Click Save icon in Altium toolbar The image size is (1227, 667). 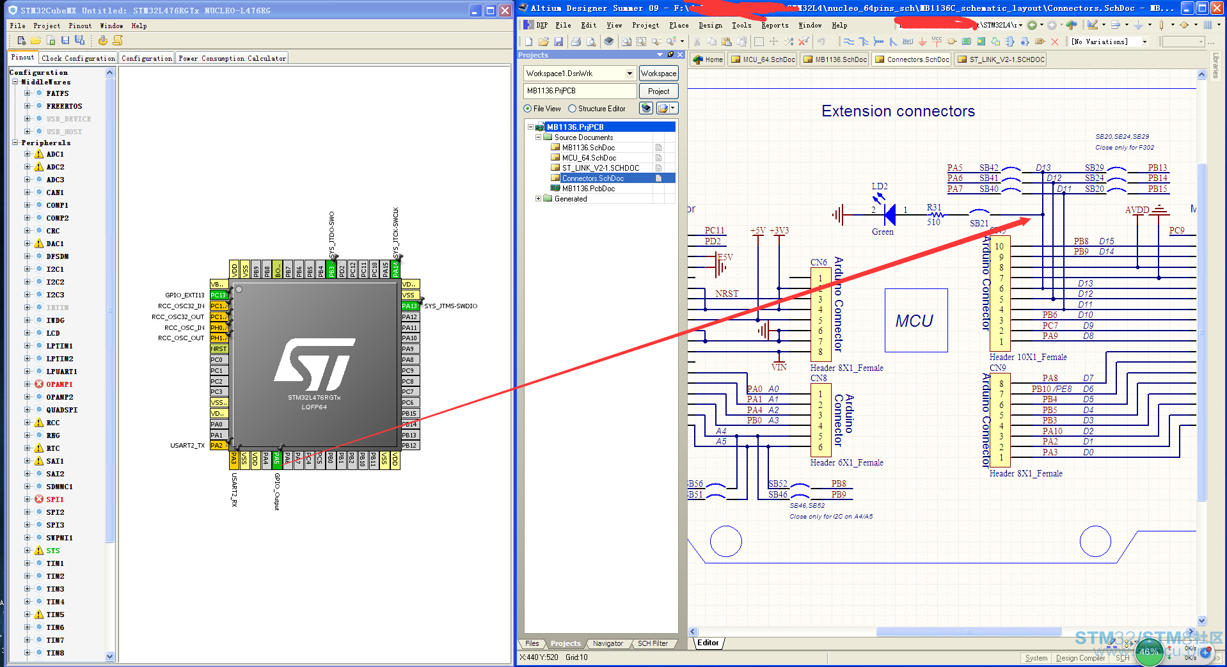coord(558,42)
